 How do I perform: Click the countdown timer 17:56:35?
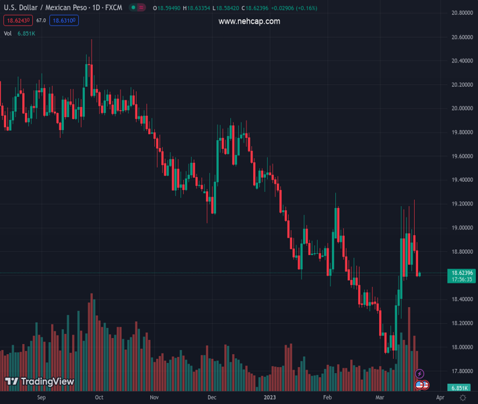click(462, 279)
